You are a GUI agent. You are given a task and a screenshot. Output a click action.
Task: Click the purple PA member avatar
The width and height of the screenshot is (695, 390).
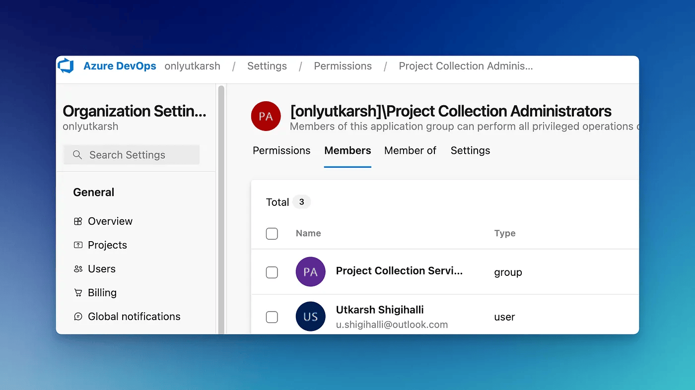click(x=310, y=272)
